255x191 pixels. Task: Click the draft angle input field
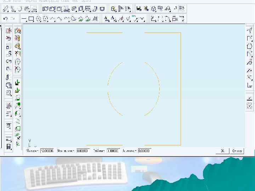[x=83, y=151]
